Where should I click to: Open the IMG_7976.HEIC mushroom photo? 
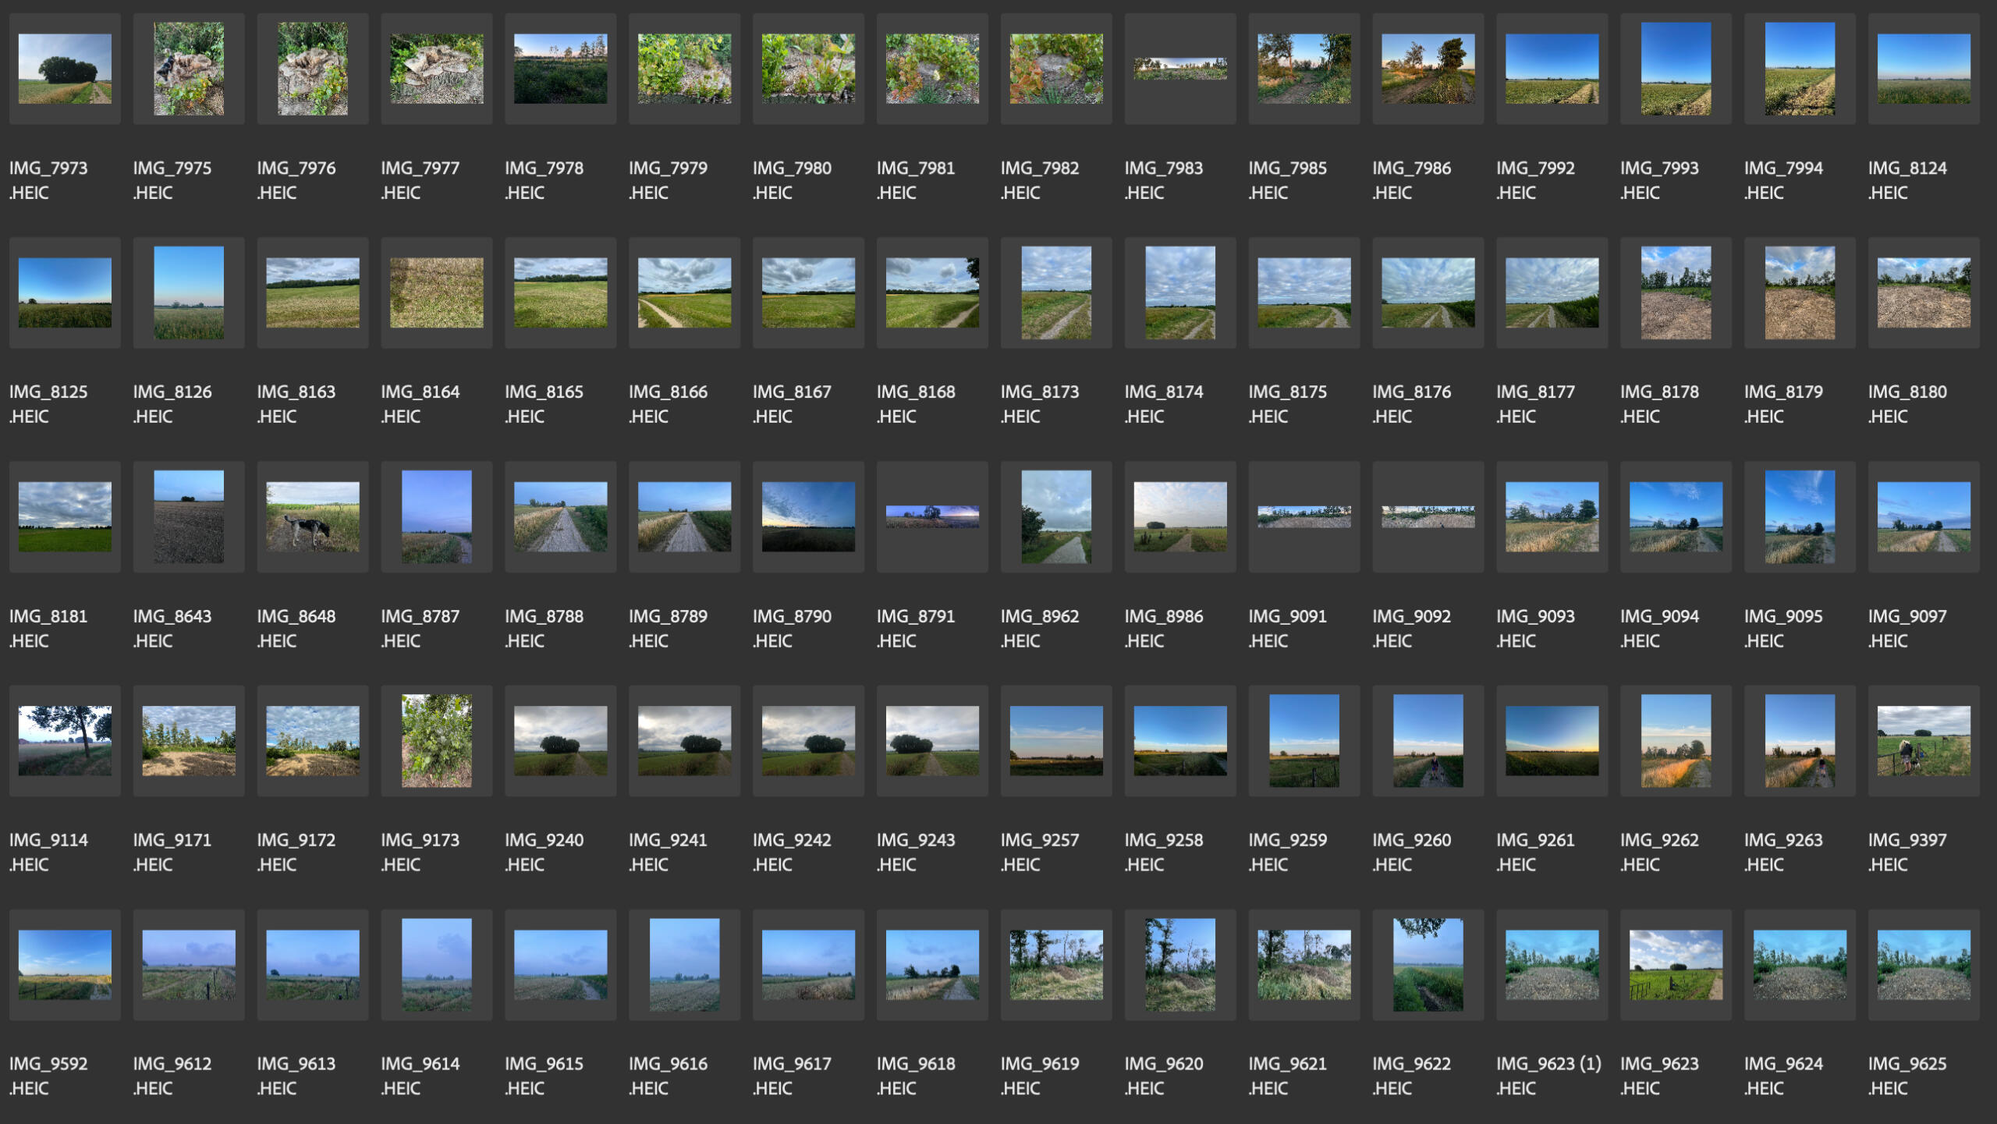pyautogui.click(x=313, y=69)
